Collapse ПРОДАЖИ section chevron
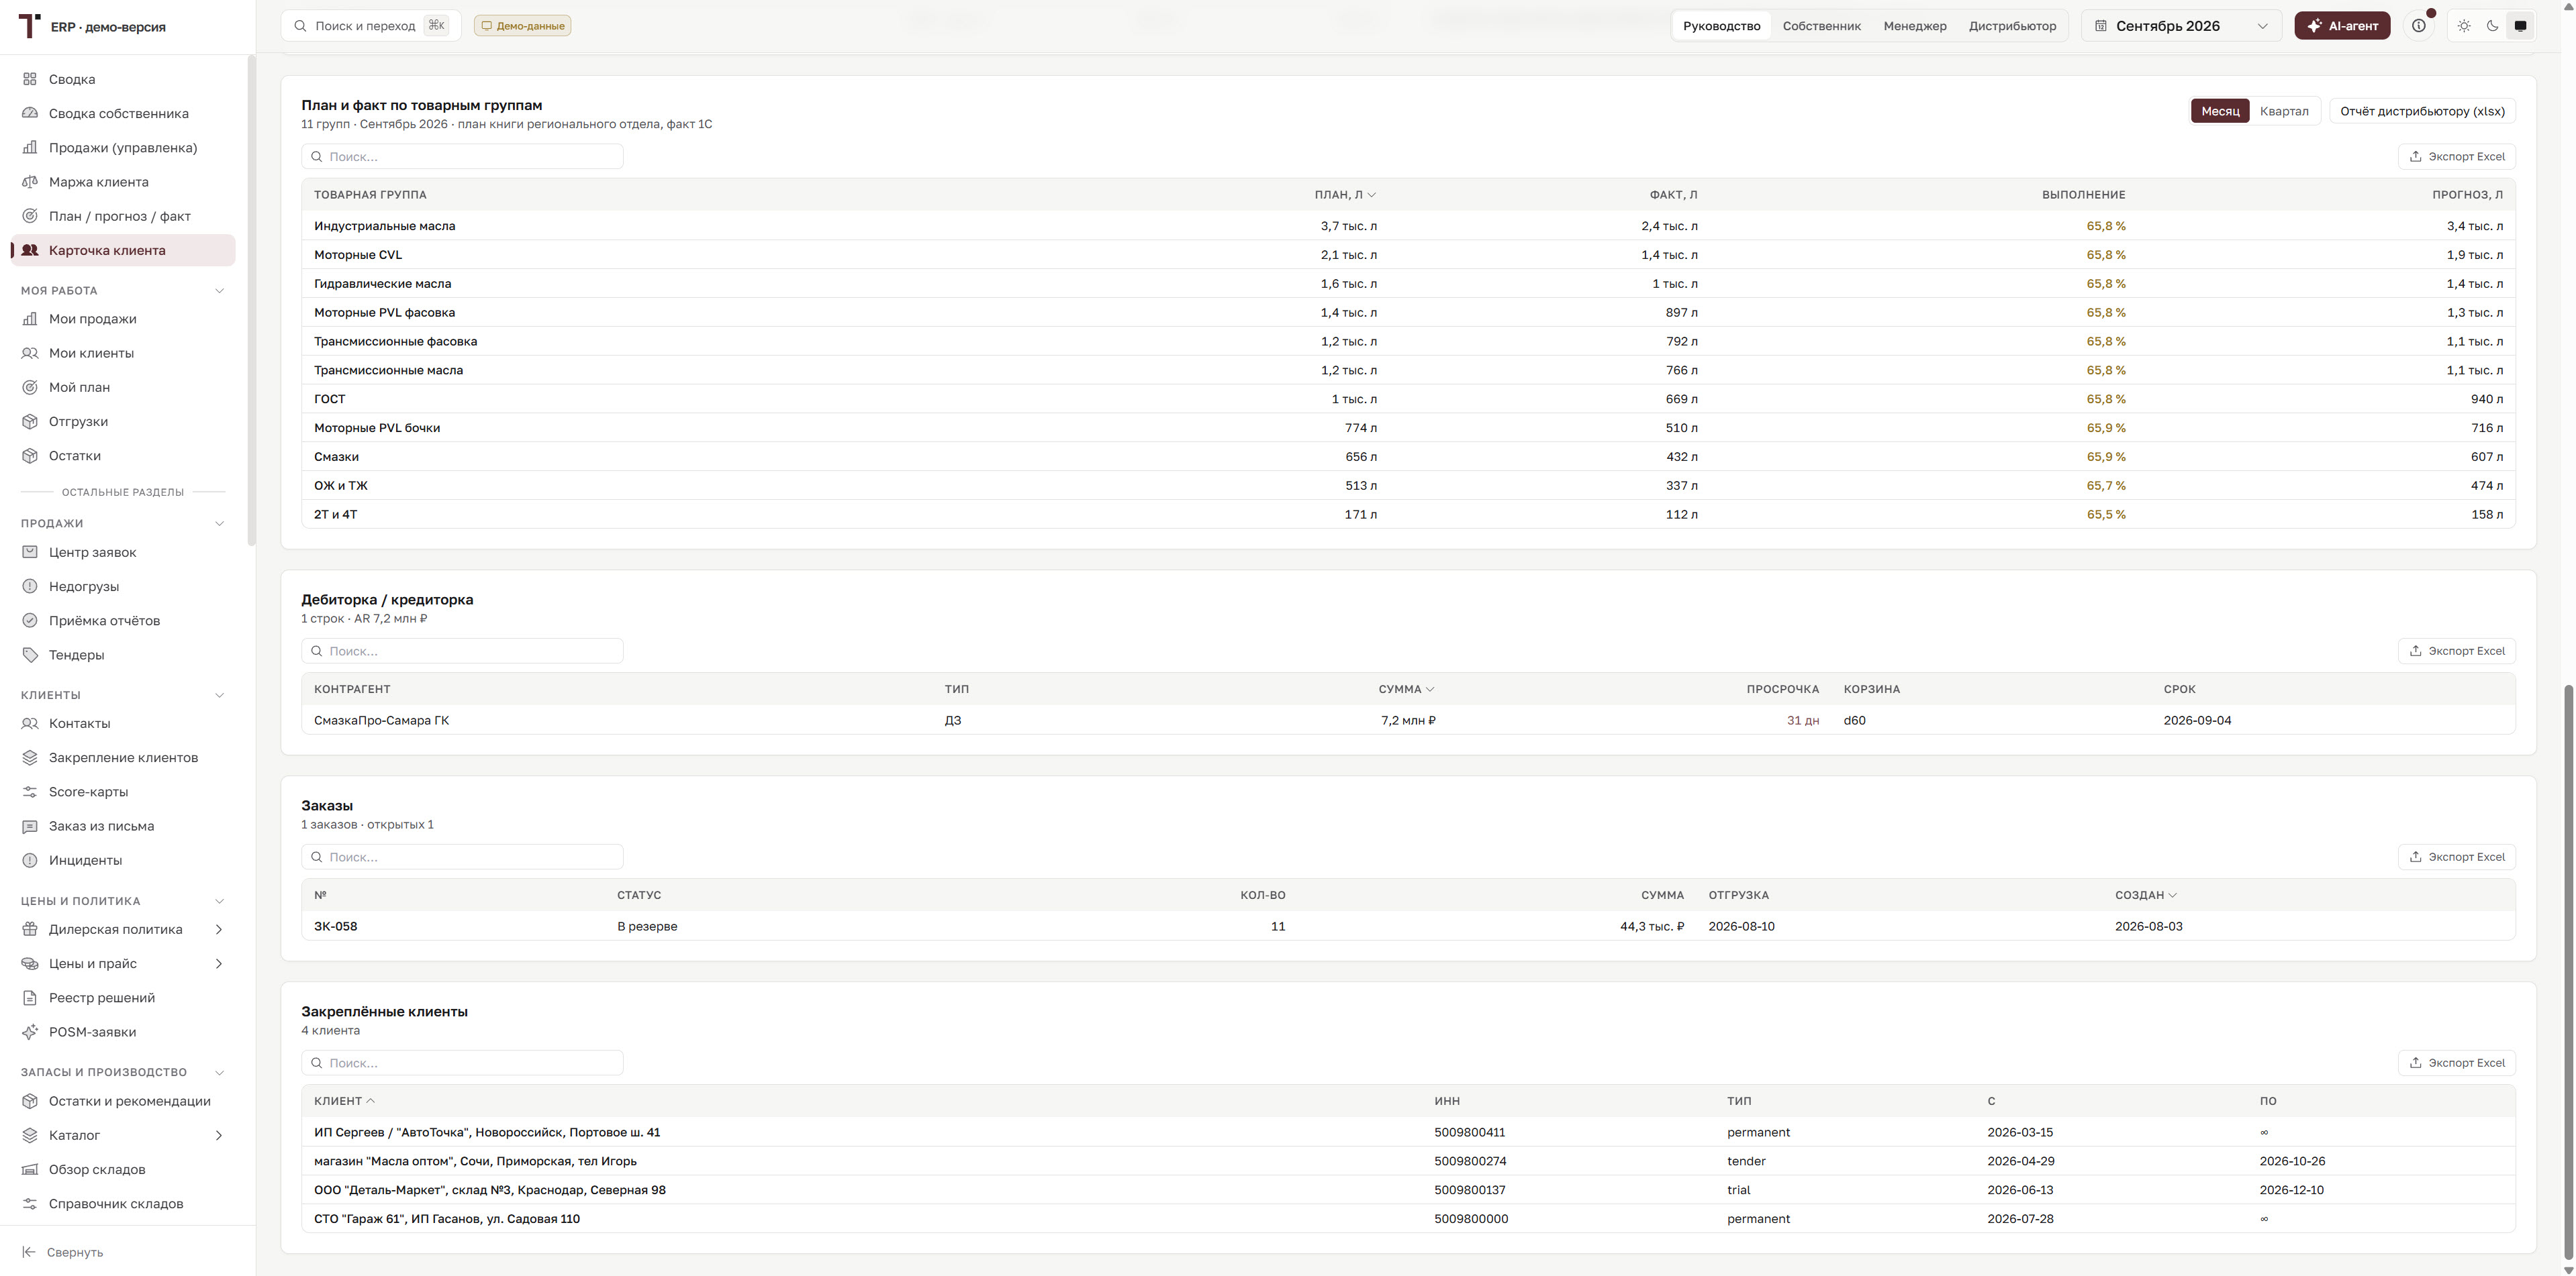Viewport: 2576px width, 1276px height. [220, 523]
